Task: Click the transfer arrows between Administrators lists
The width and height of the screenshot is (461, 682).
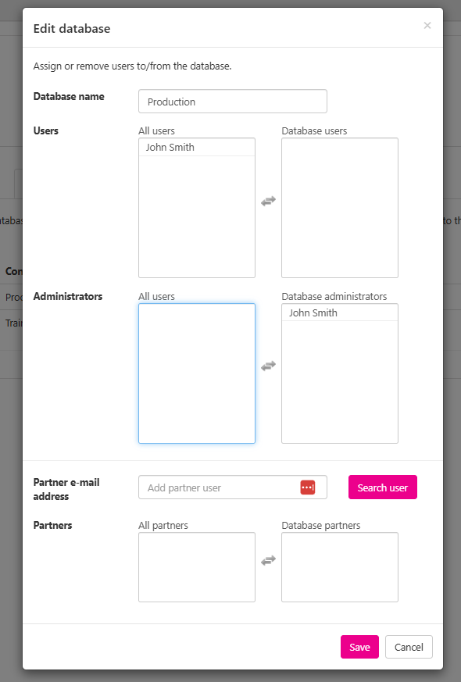Action: pyautogui.click(x=268, y=366)
